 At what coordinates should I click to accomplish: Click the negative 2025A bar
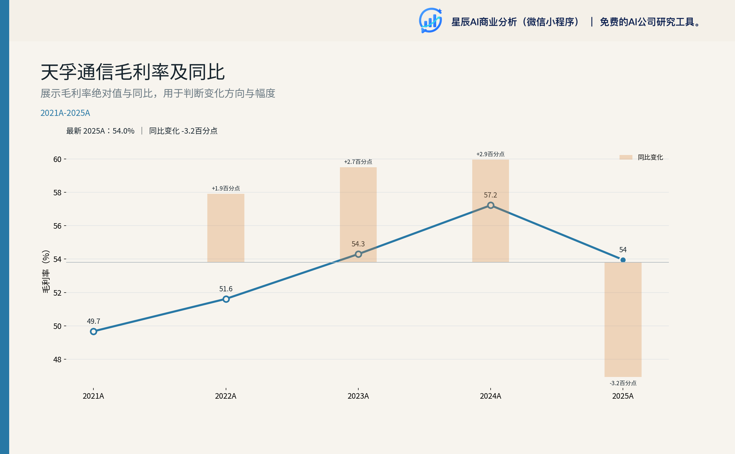click(x=623, y=319)
